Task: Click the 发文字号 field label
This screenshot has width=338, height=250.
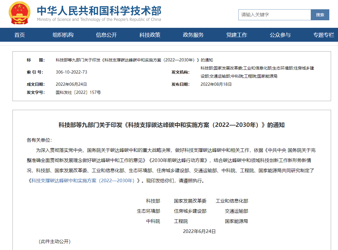Action: point(36,92)
